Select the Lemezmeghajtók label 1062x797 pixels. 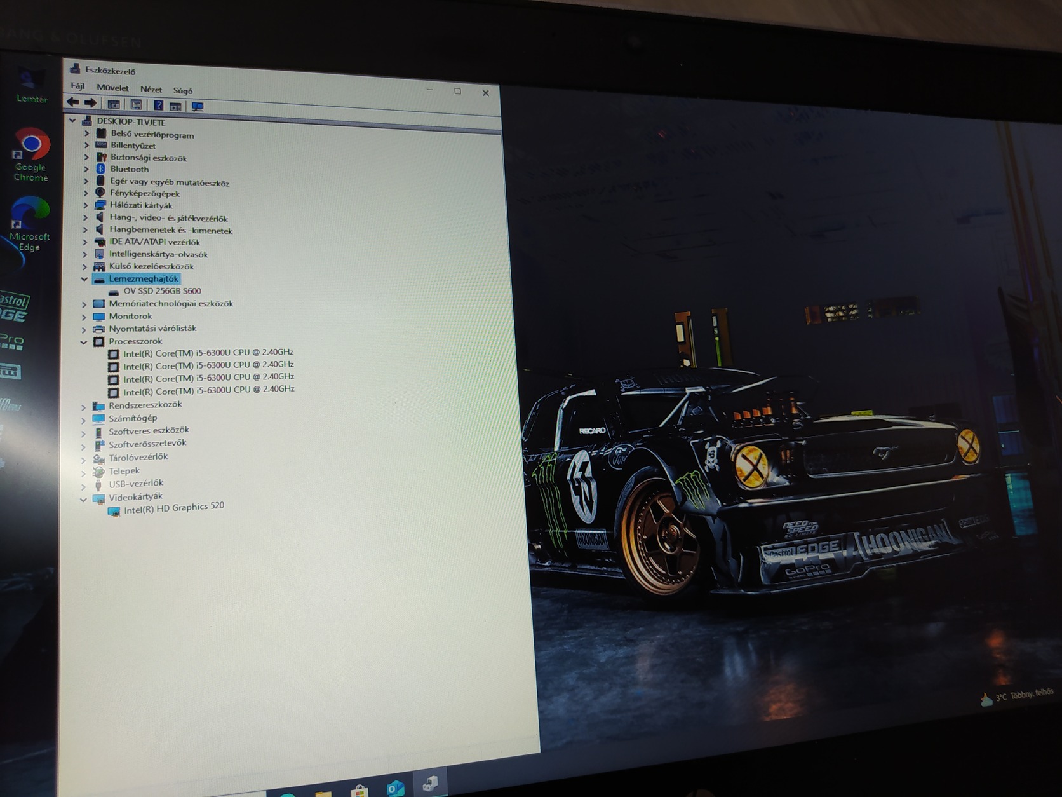click(144, 278)
